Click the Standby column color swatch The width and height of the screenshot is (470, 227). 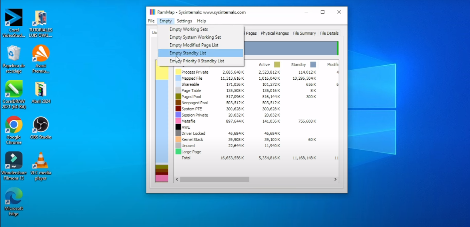click(x=313, y=64)
